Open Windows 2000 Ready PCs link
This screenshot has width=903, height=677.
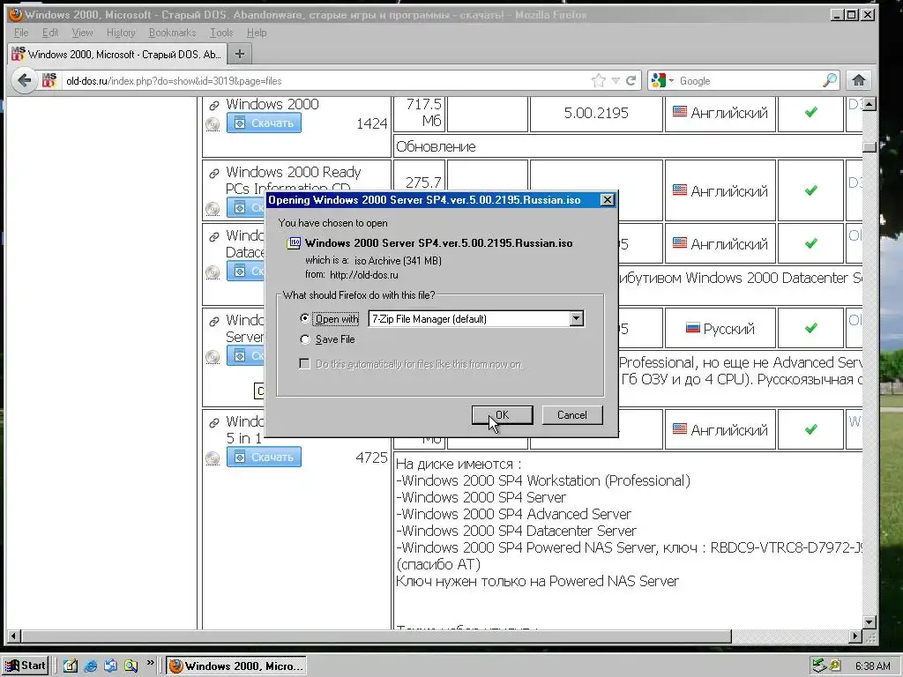tap(293, 180)
